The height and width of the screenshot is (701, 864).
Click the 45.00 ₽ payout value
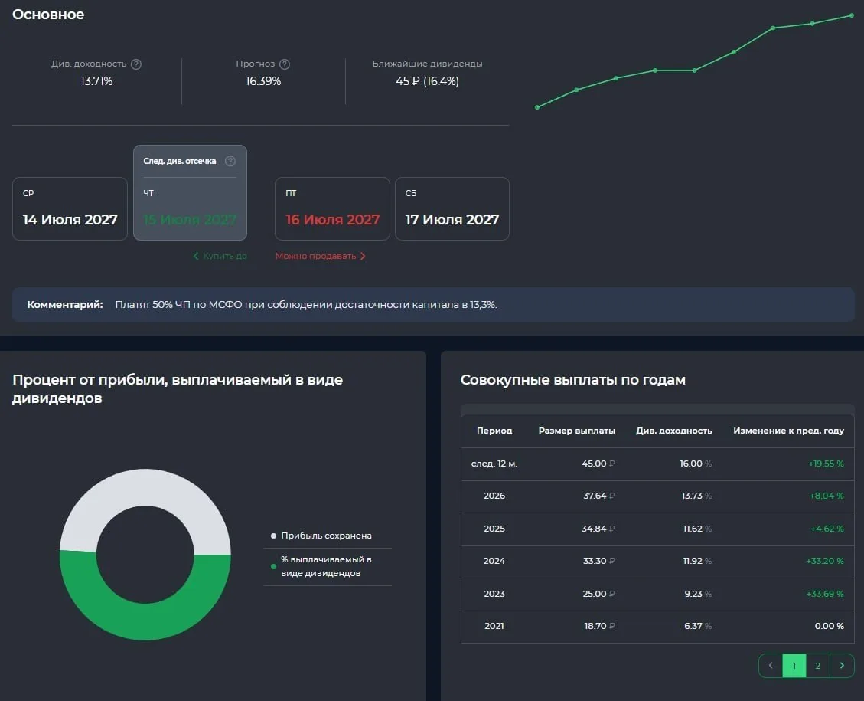(x=598, y=464)
